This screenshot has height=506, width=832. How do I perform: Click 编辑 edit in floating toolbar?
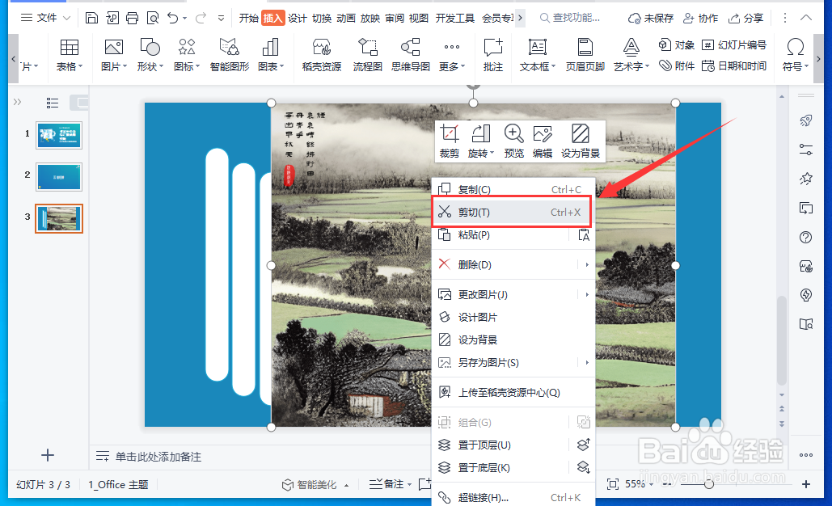pos(543,141)
